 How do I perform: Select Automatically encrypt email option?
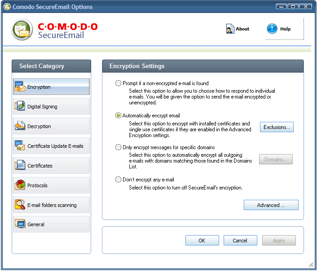click(x=118, y=116)
